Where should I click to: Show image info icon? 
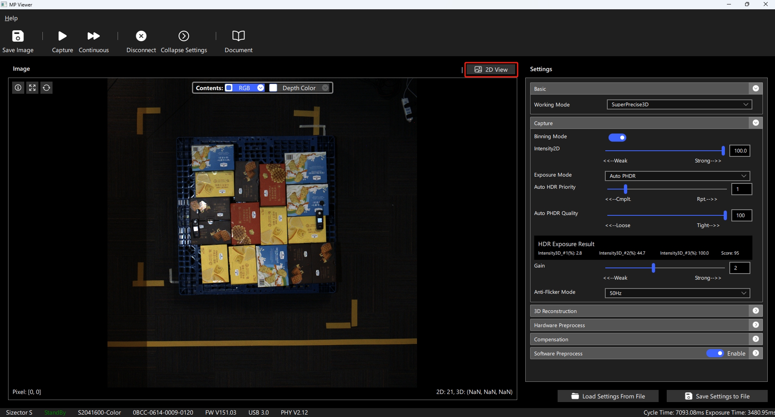(18, 88)
